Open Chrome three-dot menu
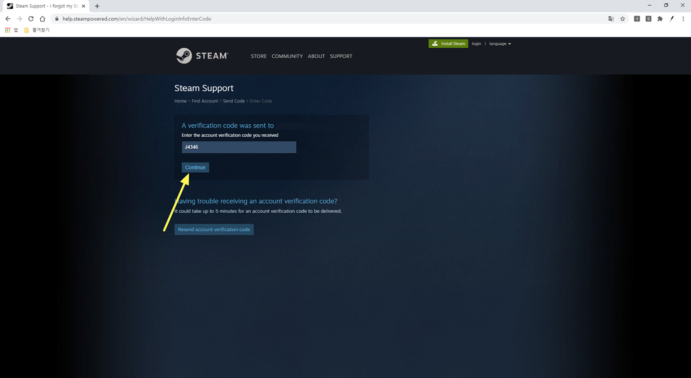Image resolution: width=691 pixels, height=378 pixels. (x=683, y=19)
